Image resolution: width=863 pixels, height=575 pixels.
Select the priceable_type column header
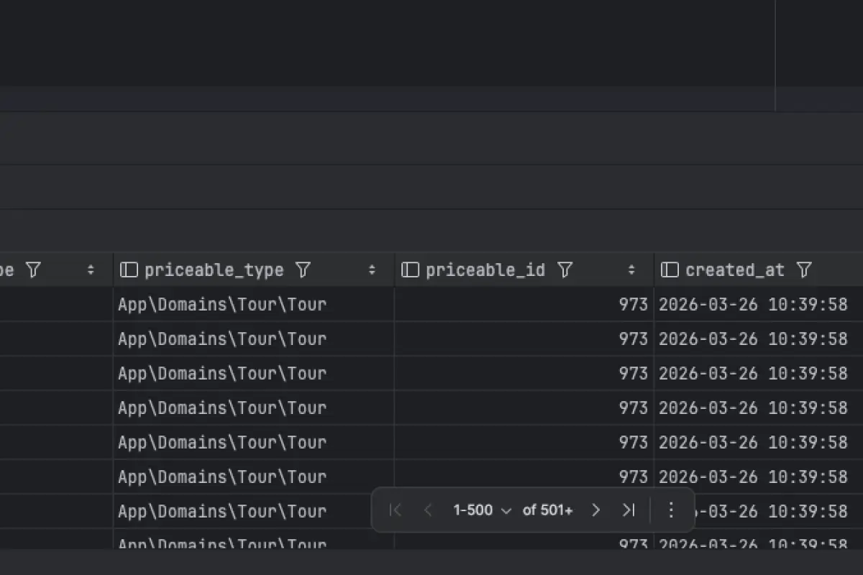pos(254,270)
